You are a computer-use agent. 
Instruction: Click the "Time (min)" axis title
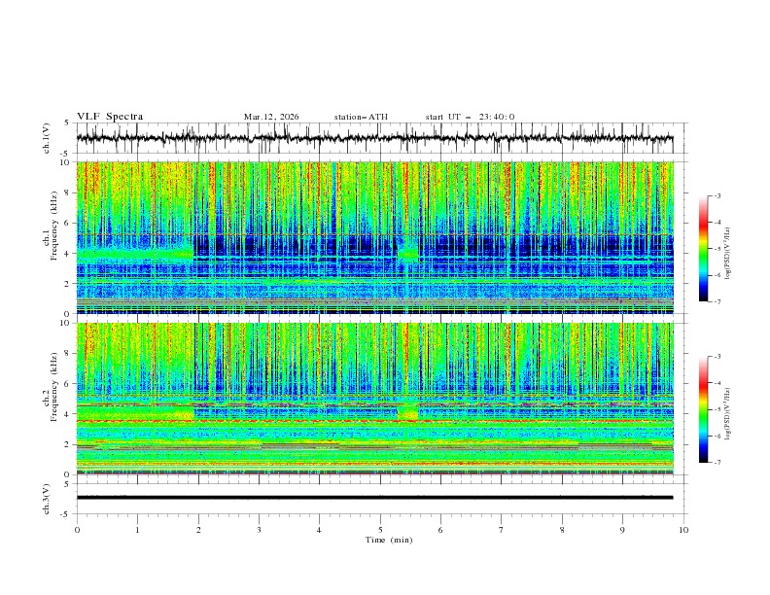pos(389,540)
